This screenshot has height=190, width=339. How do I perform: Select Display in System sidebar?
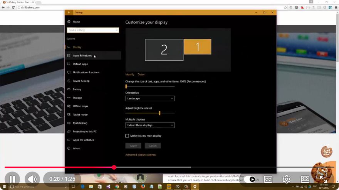(x=93, y=47)
